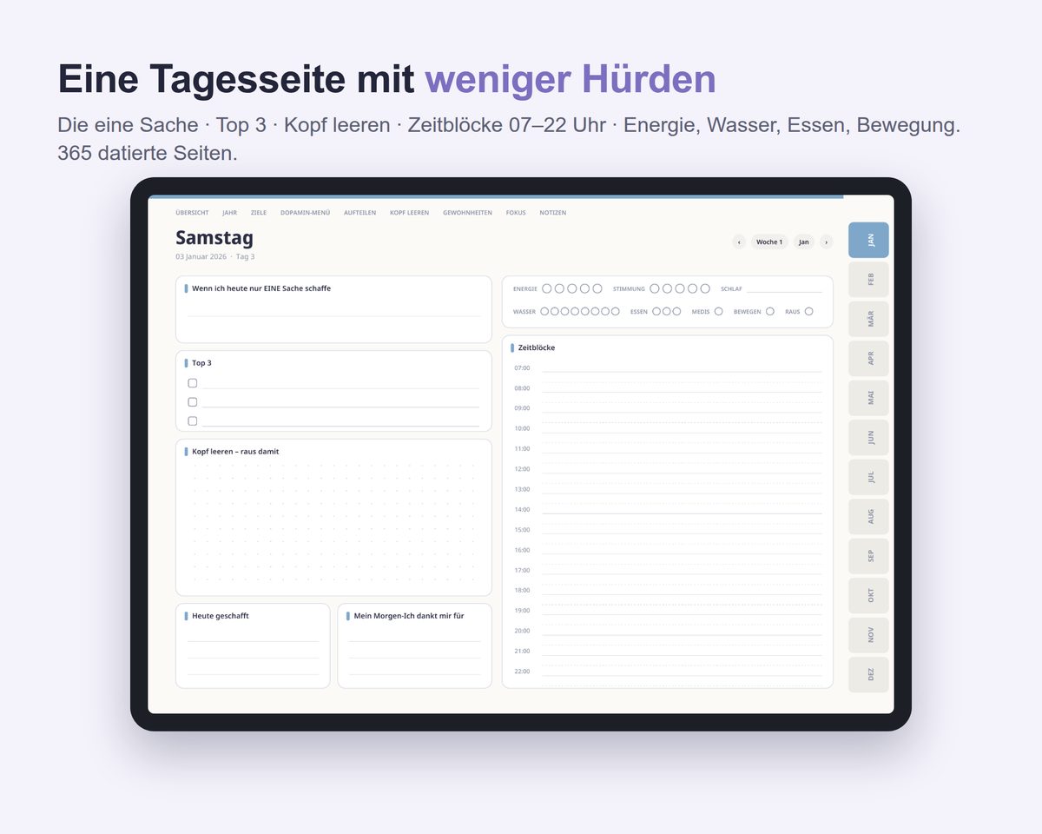Click the Zeitblöcke section title
The height and width of the screenshot is (834, 1042).
click(537, 347)
